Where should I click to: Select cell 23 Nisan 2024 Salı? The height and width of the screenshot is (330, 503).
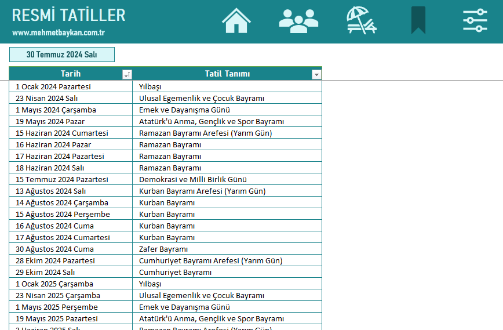tap(71, 98)
